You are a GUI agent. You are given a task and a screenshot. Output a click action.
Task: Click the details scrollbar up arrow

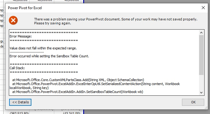pos(201,33)
